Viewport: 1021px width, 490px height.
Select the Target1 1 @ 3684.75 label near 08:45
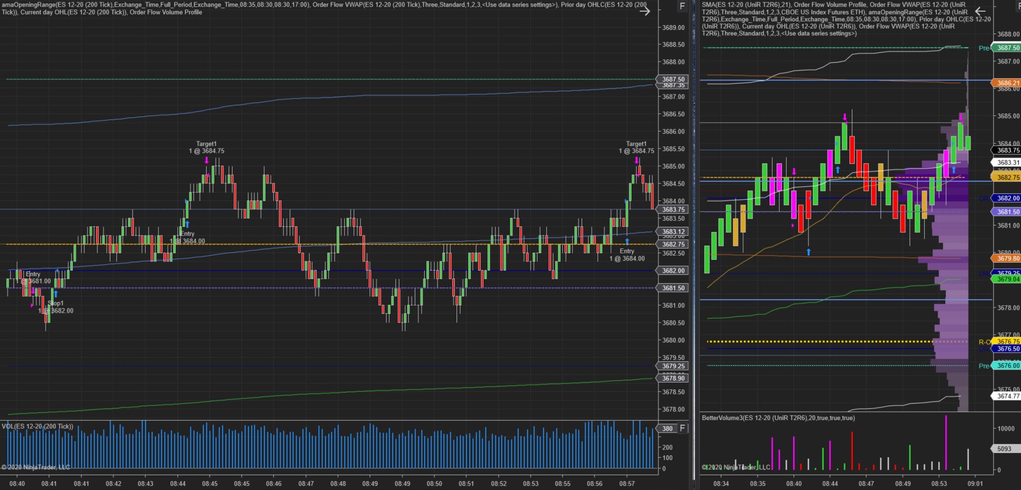click(206, 147)
